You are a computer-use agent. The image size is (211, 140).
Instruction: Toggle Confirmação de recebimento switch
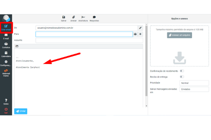tap(182, 71)
